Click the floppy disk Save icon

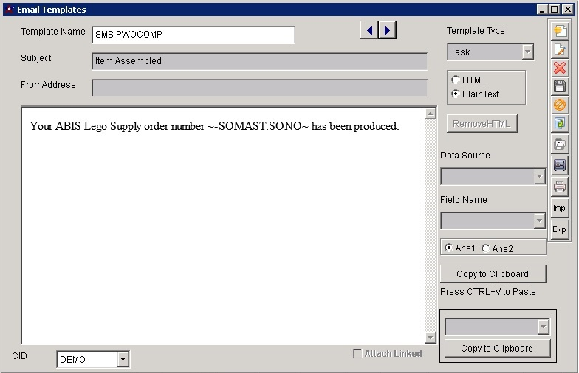click(x=560, y=86)
